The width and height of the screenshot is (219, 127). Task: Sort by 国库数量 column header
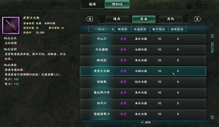coord(177,29)
